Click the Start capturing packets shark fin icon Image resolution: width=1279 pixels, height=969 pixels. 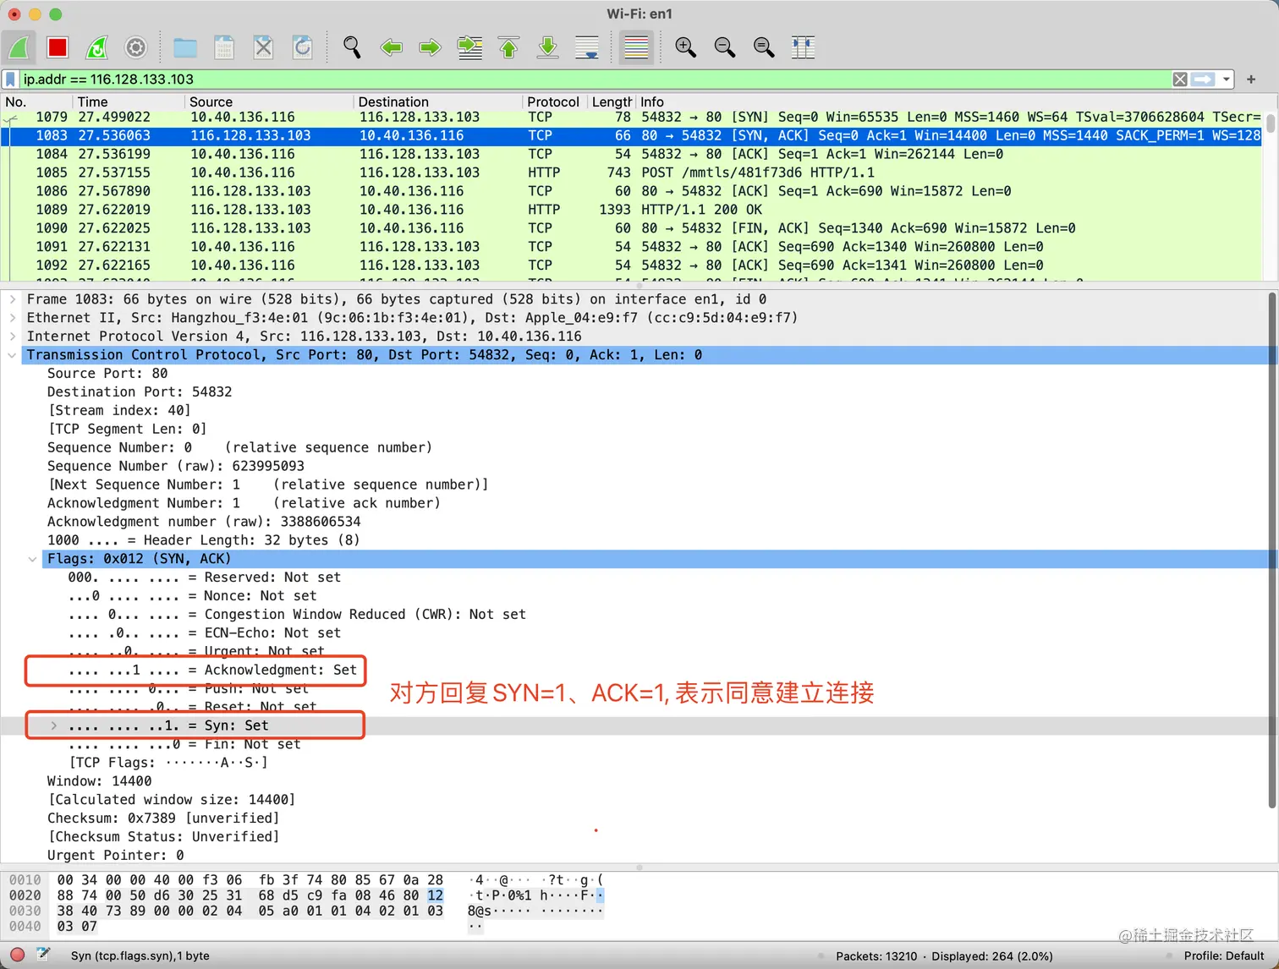click(x=19, y=47)
